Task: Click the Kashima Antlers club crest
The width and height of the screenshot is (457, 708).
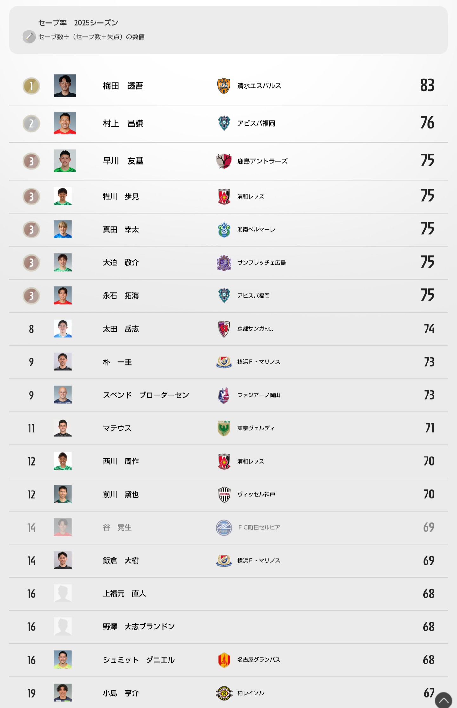Action: [x=224, y=161]
